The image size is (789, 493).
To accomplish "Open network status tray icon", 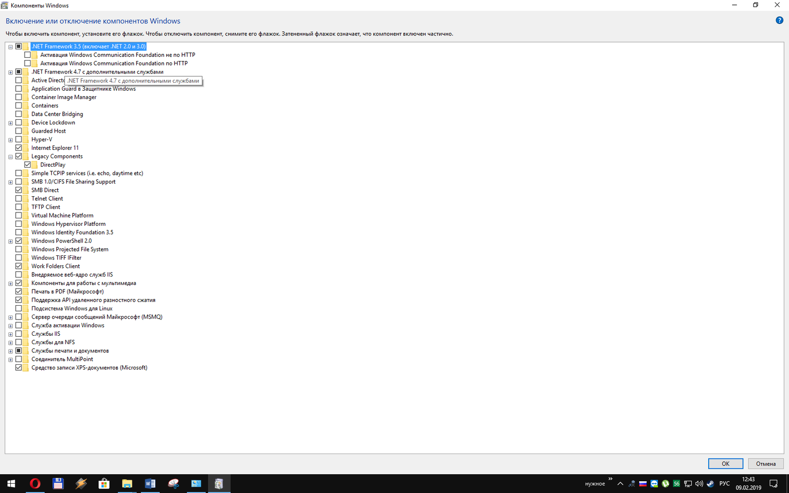I will pyautogui.click(x=688, y=484).
